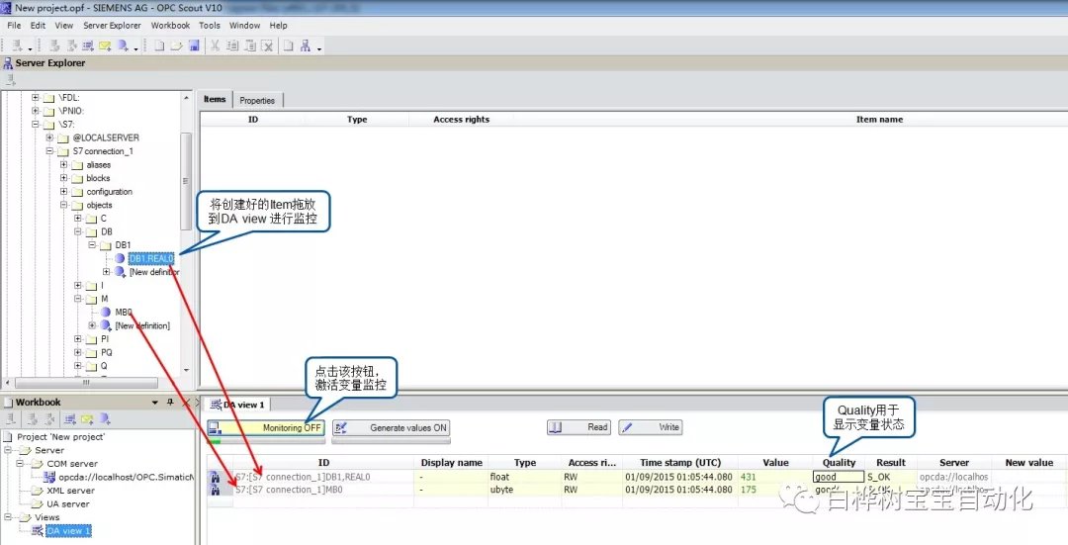The width and height of the screenshot is (1068, 545).
Task: Click the delete toolbar icon
Action: (266, 45)
